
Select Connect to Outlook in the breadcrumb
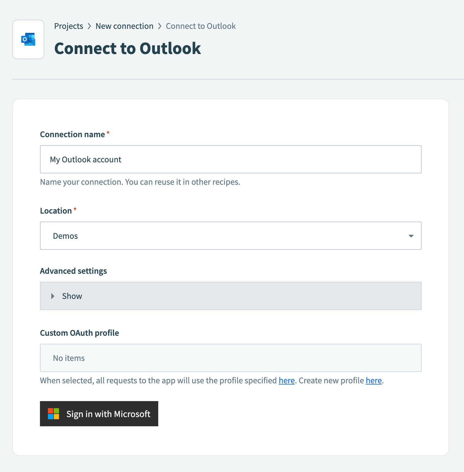pos(200,26)
